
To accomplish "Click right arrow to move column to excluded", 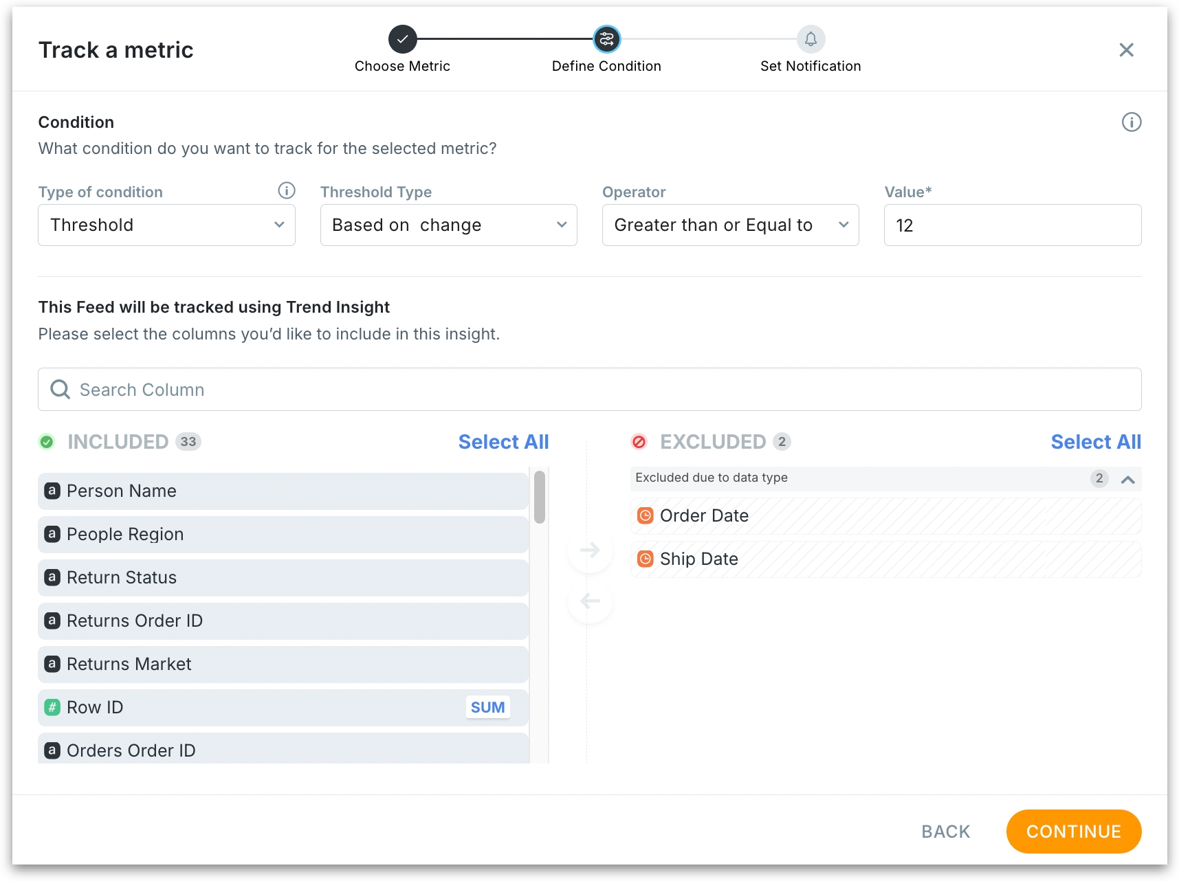I will pos(590,550).
